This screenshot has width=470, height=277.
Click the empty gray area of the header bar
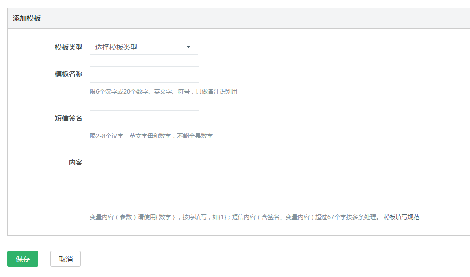point(248,18)
